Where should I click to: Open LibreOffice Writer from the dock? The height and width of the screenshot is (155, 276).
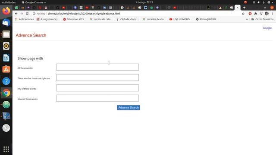click(x=6, y=58)
